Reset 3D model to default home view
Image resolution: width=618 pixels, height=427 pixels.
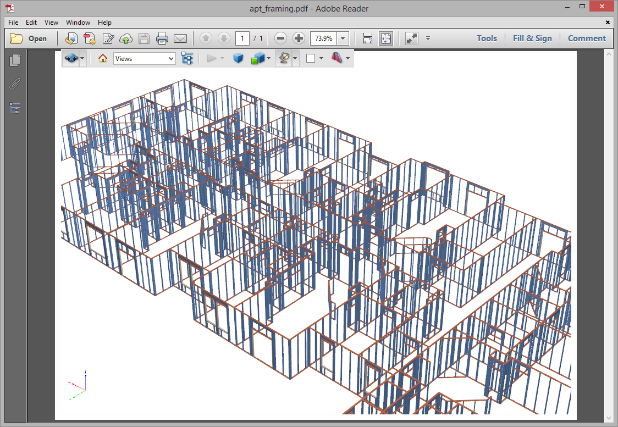pos(103,58)
